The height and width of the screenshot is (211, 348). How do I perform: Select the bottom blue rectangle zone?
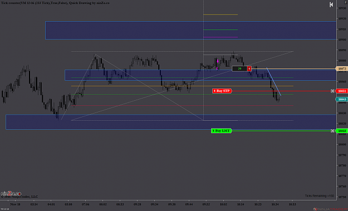(x=171, y=122)
